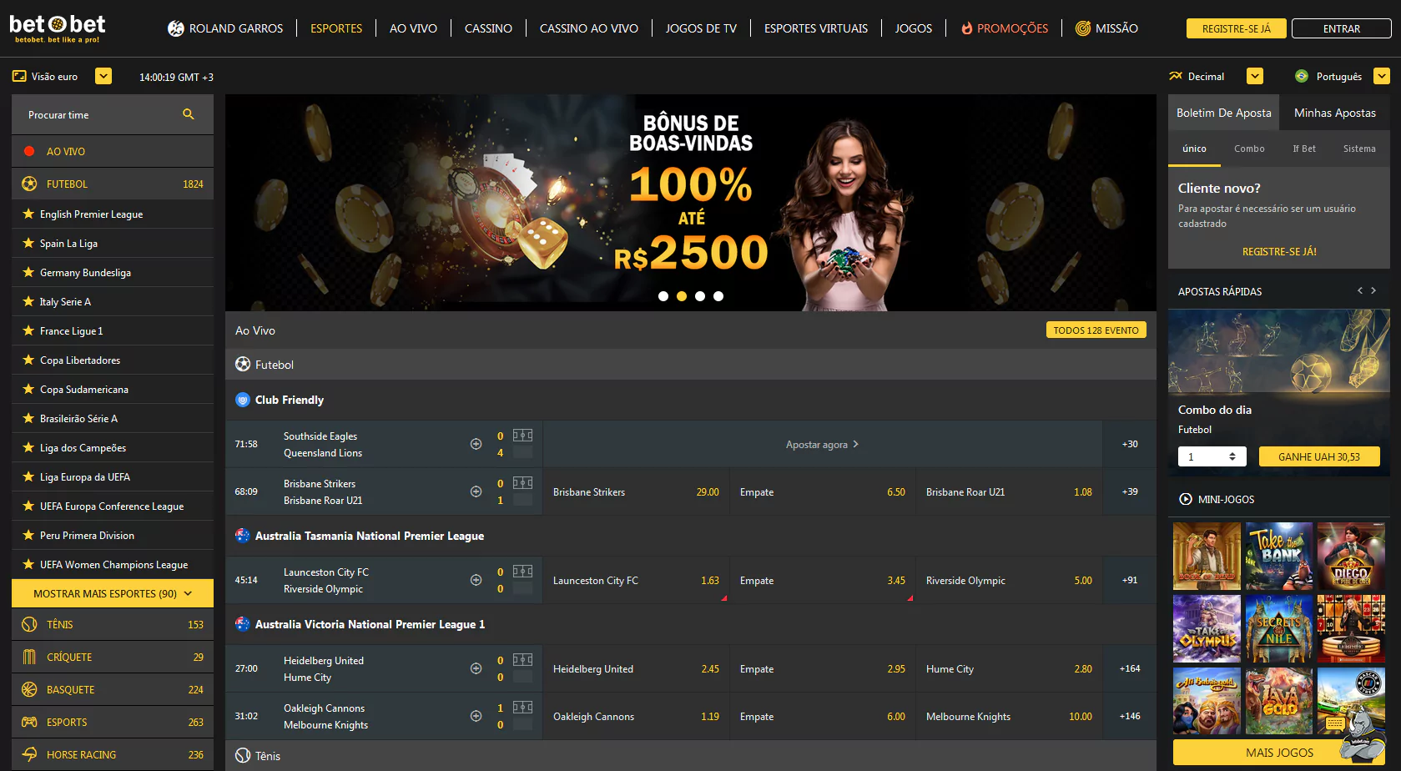The height and width of the screenshot is (771, 1401).
Task: Open Take the Bank mini-game thumbnail
Action: [x=1279, y=556]
